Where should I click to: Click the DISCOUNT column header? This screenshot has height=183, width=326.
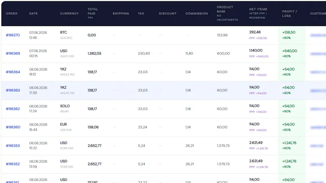click(167, 13)
